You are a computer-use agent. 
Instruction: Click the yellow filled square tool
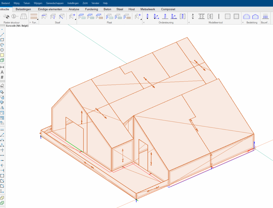coord(2,55)
